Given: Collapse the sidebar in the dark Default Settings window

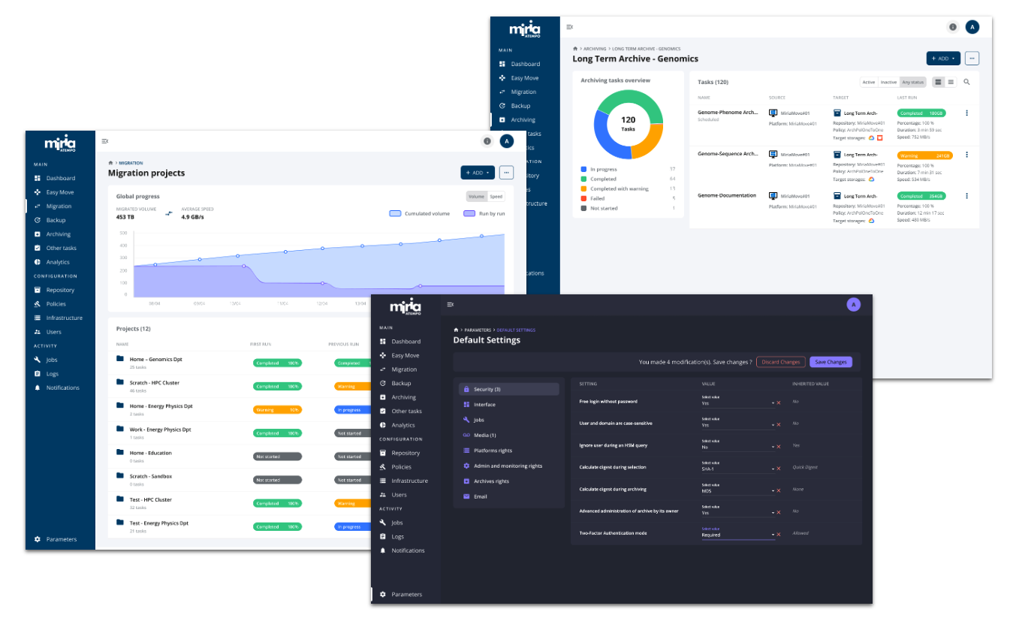Looking at the screenshot, I should 451,304.
